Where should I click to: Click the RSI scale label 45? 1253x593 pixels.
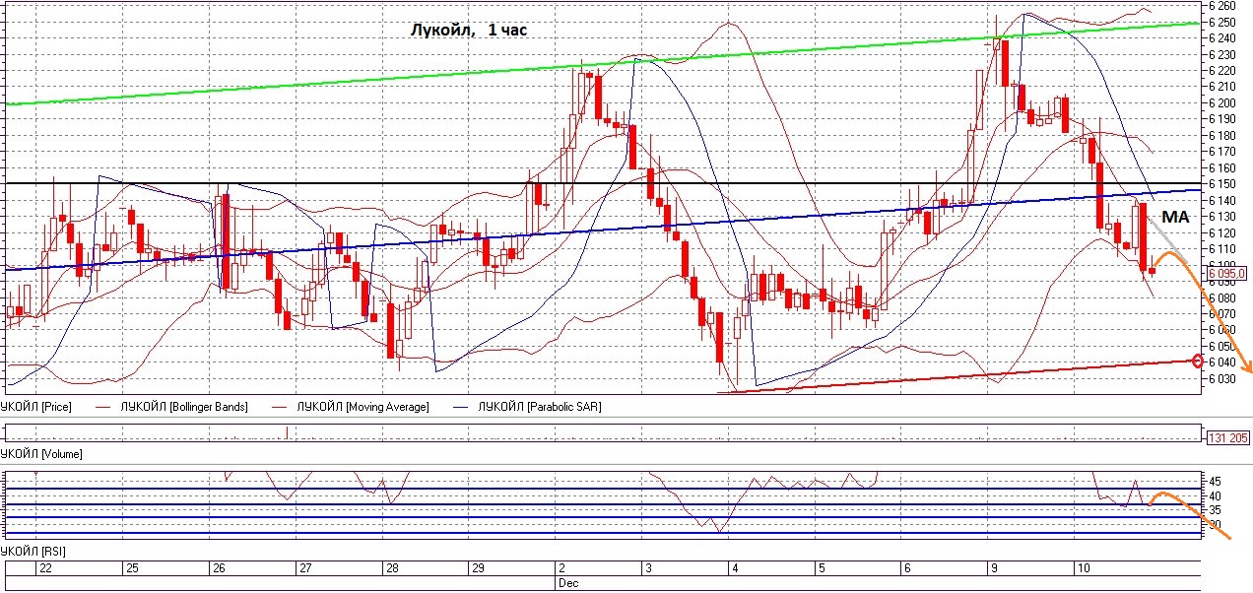(1215, 481)
